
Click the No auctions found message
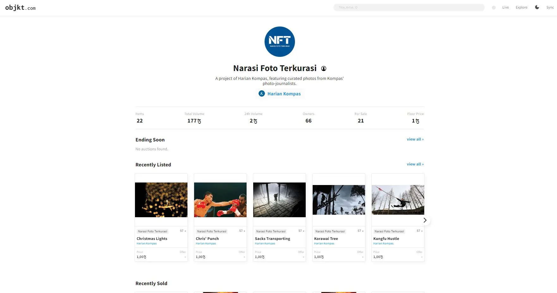(x=152, y=149)
